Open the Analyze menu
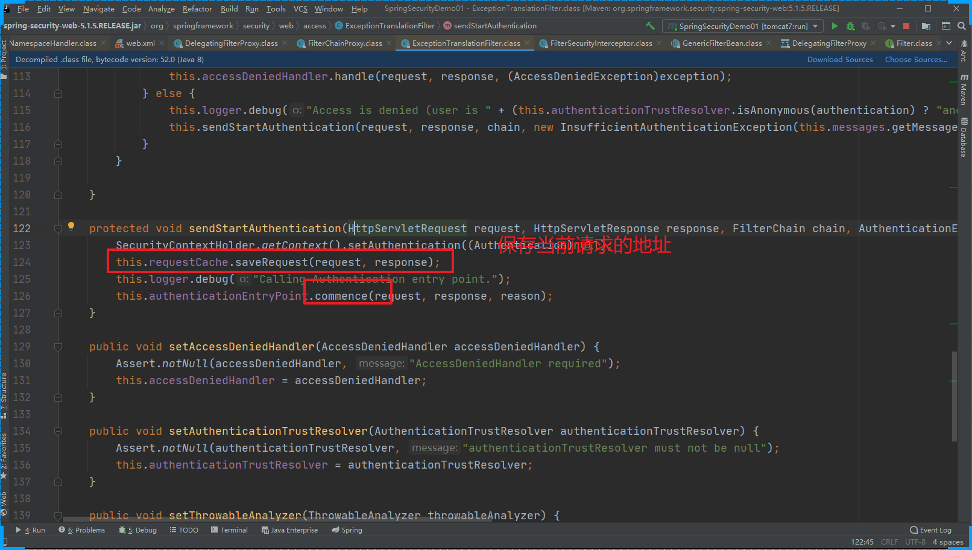Image resolution: width=972 pixels, height=550 pixels. click(161, 8)
